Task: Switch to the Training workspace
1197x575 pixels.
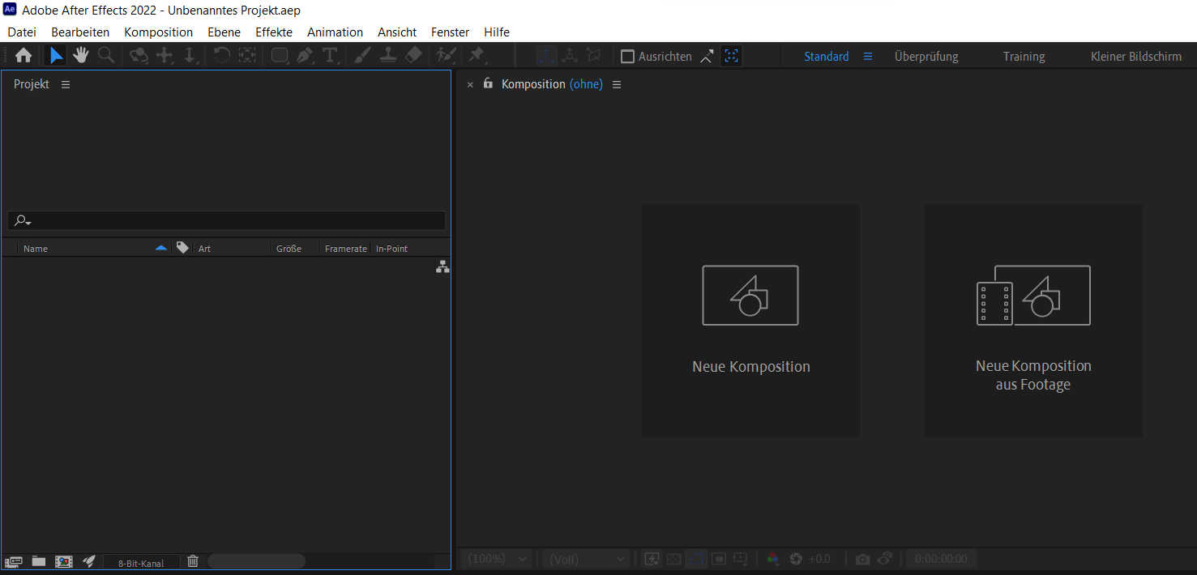Action: tap(1024, 57)
